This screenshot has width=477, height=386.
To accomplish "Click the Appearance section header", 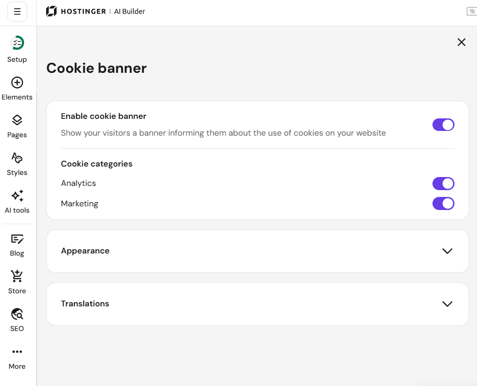I will tap(258, 251).
